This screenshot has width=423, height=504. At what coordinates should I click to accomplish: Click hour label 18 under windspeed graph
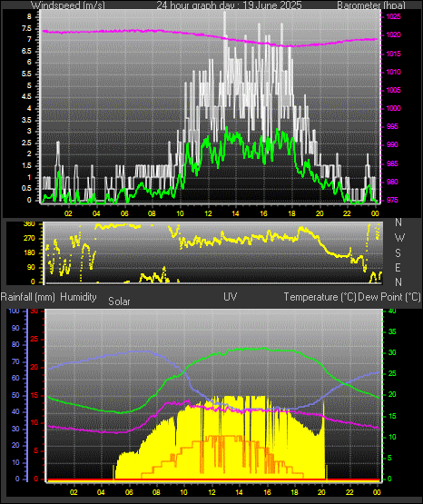point(291,213)
